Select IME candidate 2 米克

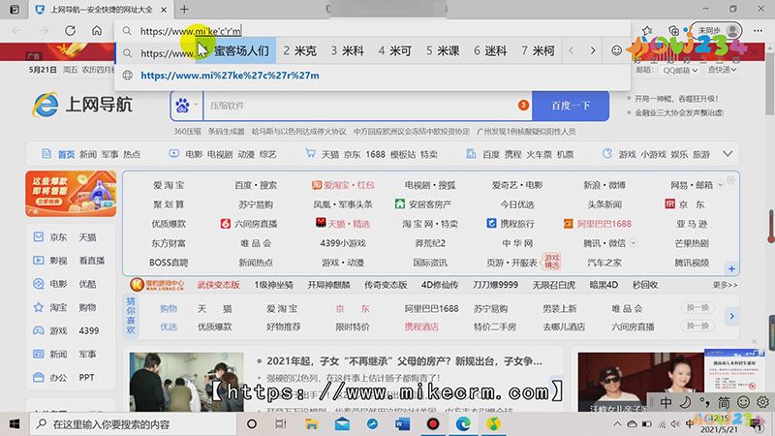(x=300, y=50)
